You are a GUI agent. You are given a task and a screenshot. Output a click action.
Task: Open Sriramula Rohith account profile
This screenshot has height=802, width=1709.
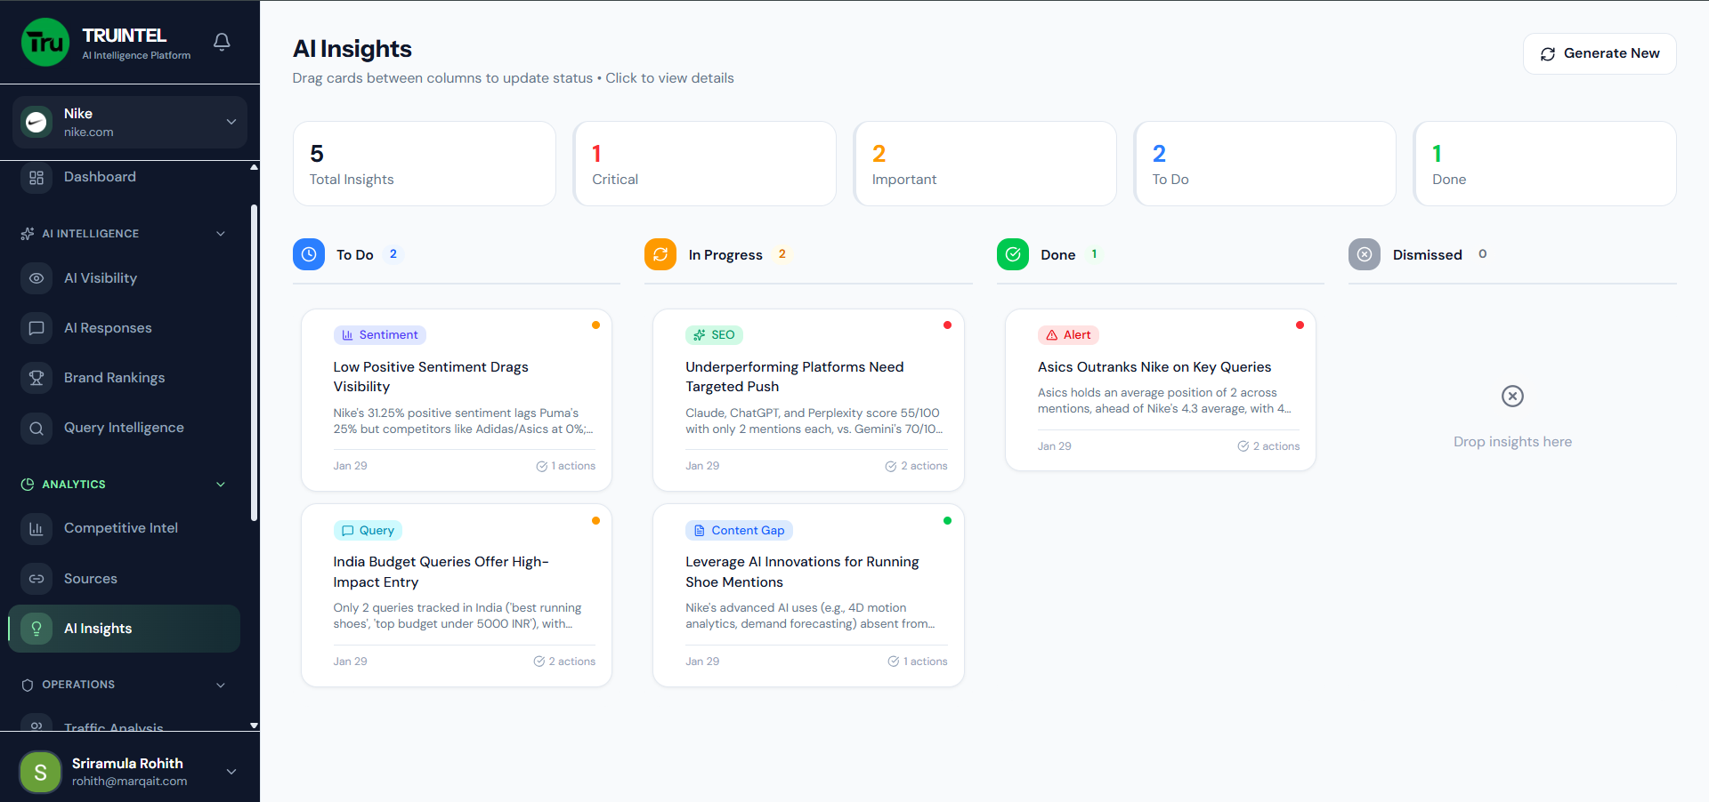128,772
